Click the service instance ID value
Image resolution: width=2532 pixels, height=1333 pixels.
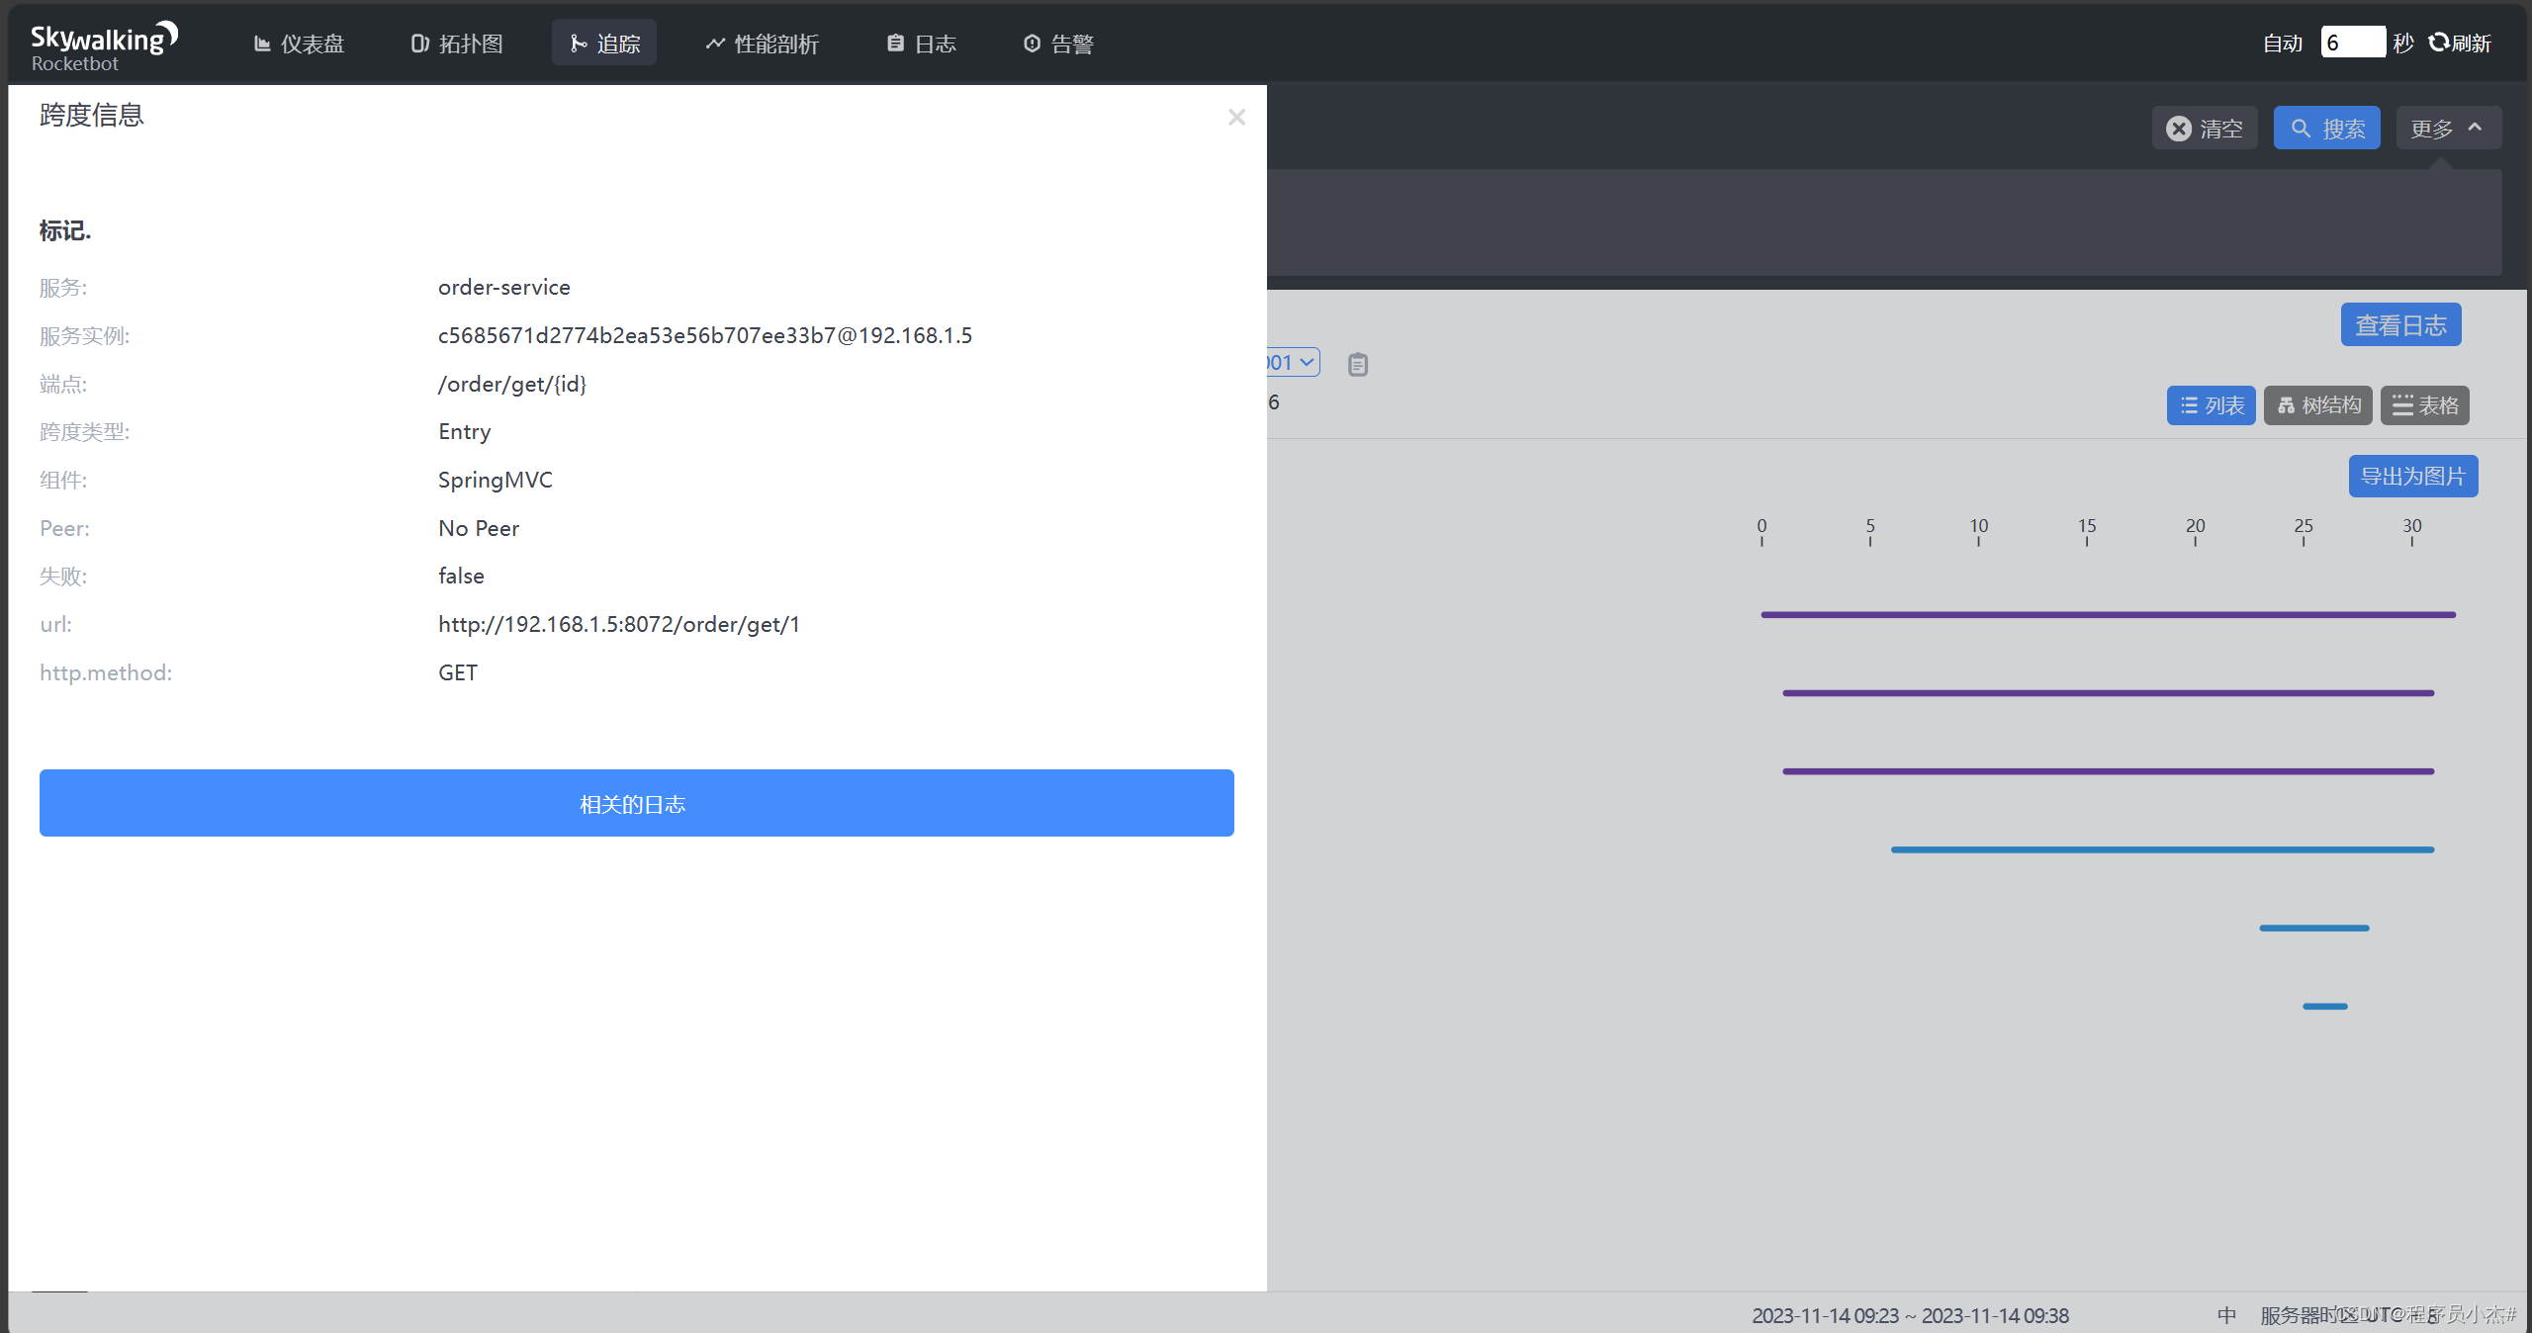coord(705,335)
